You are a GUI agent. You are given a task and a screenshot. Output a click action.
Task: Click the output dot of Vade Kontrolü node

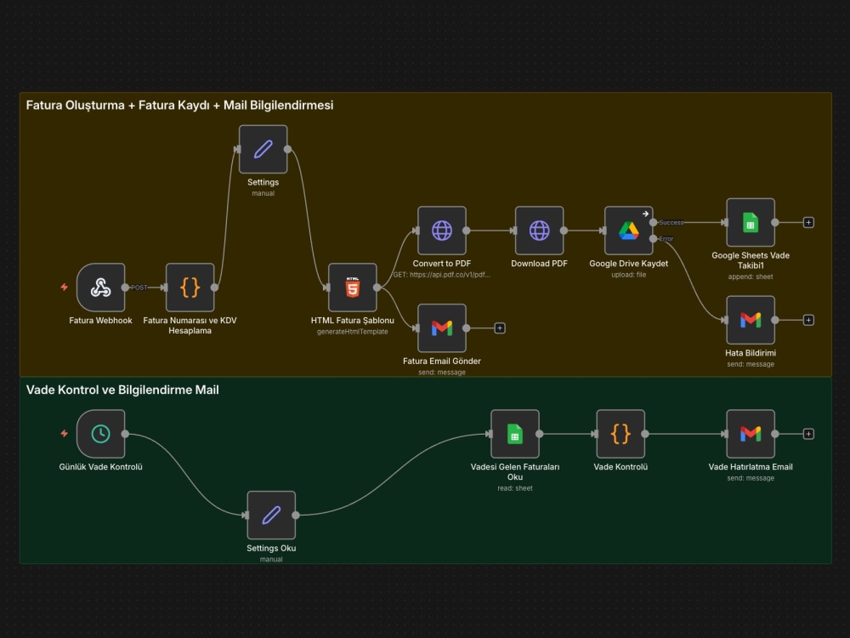[645, 434]
